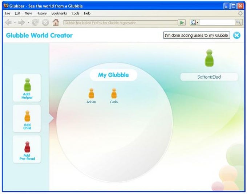Select the Carla child figure

(x=114, y=94)
